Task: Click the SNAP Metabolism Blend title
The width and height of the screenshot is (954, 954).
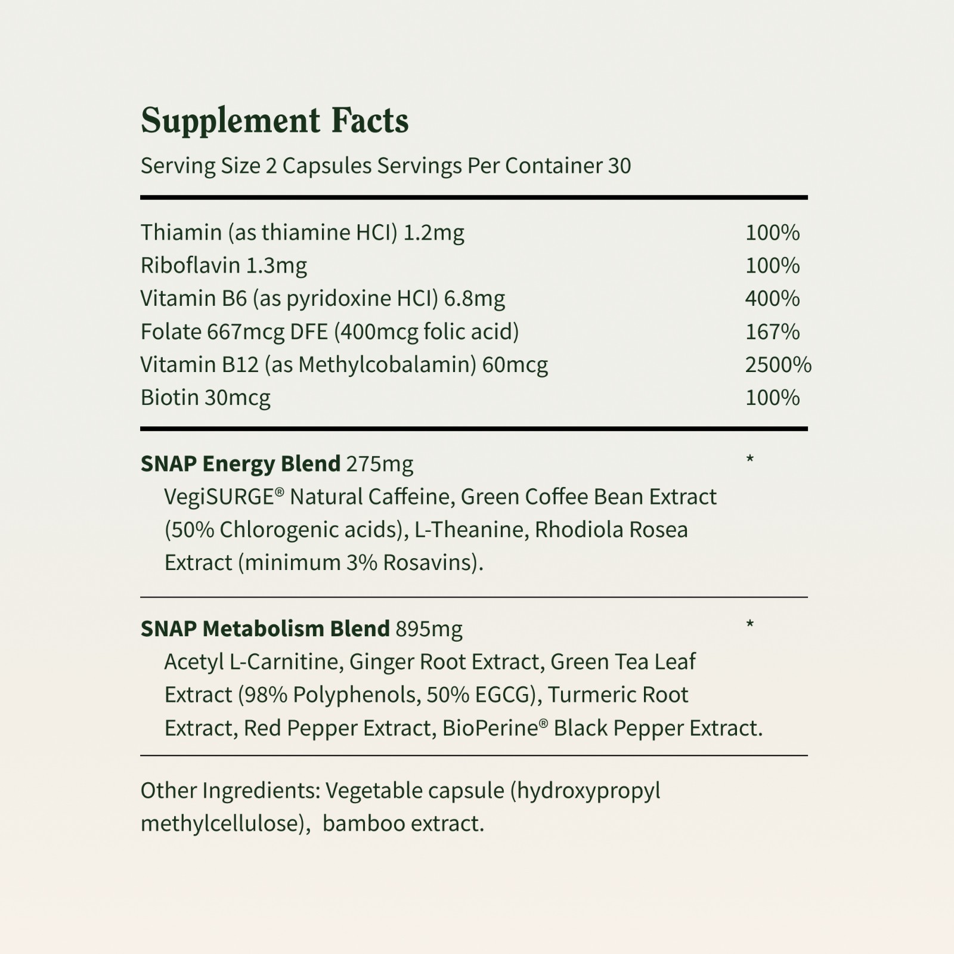Action: click(265, 628)
